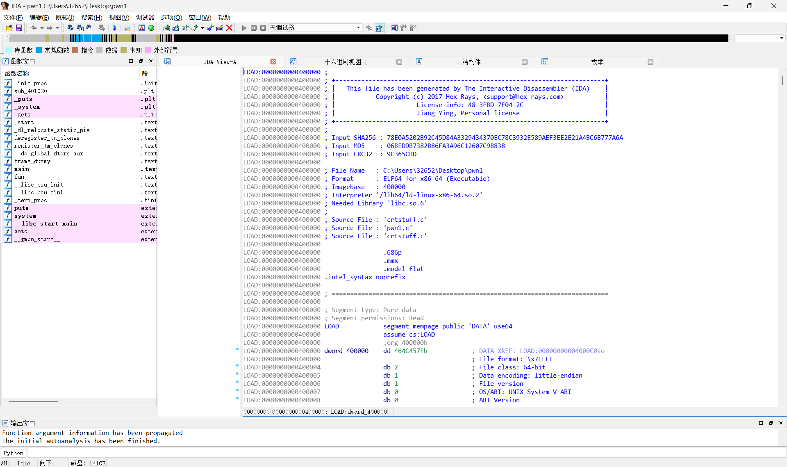Click the functions list horizontal scrollbar
Screen dimensions: 787x467
(x=34, y=402)
